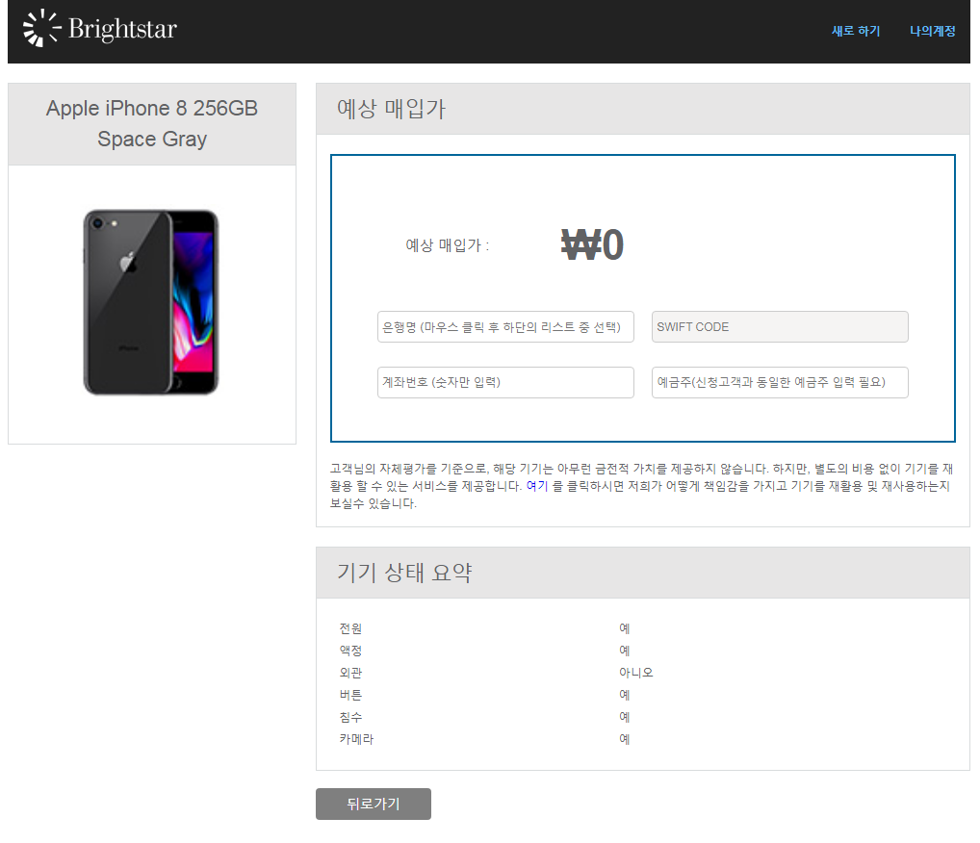The height and width of the screenshot is (843, 980).
Task: Click the iPhone 8 Space Gray product image
Action: [x=151, y=302]
